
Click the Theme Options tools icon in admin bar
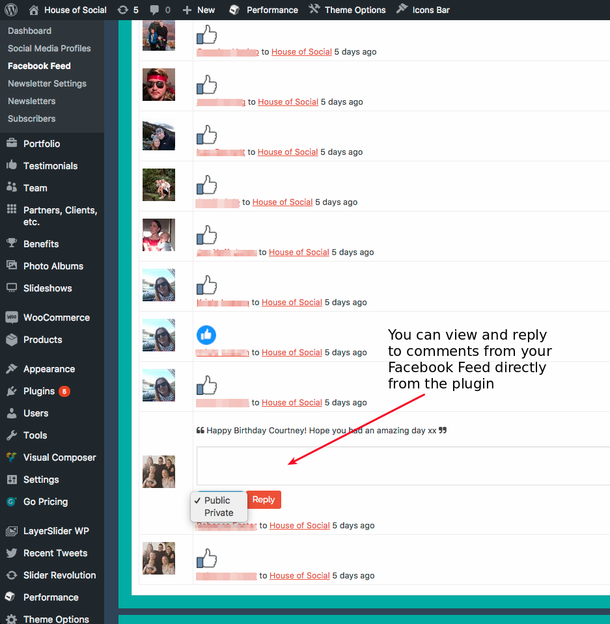(314, 8)
